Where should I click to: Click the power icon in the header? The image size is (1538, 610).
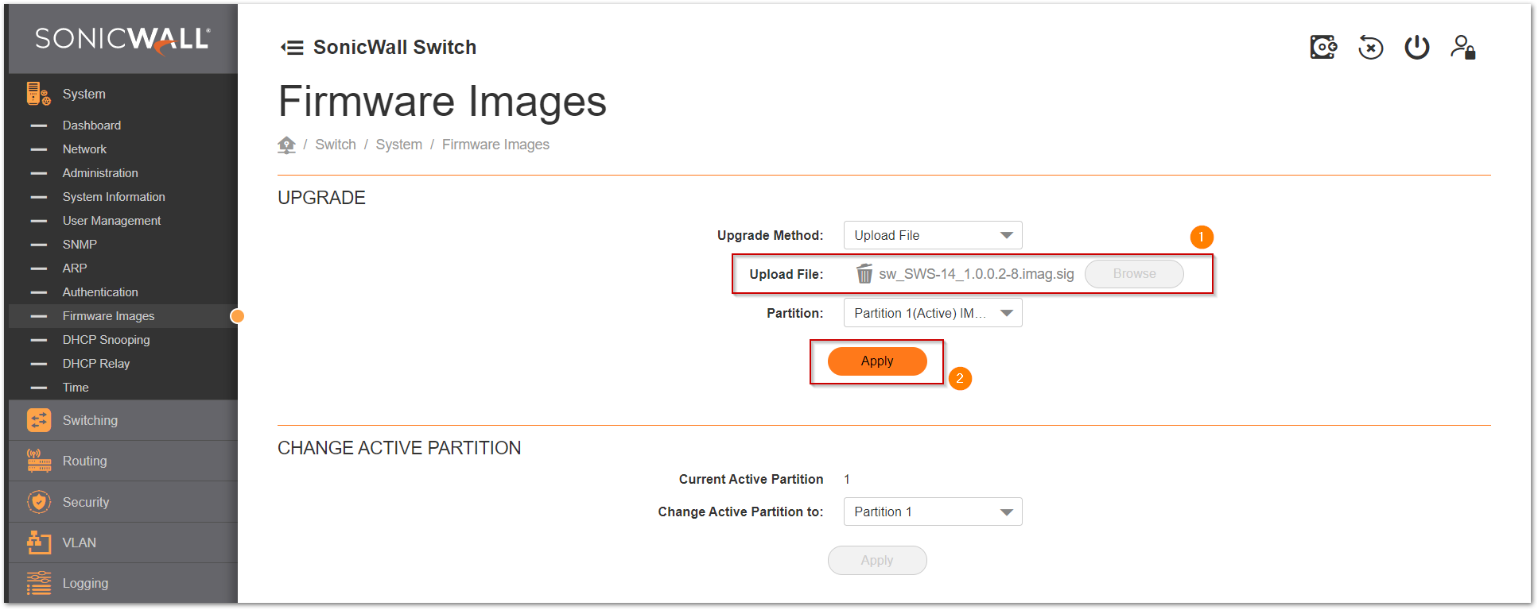pos(1416,48)
